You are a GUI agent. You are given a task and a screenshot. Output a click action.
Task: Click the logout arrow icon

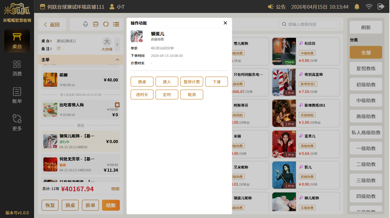pyautogui.click(x=381, y=7)
